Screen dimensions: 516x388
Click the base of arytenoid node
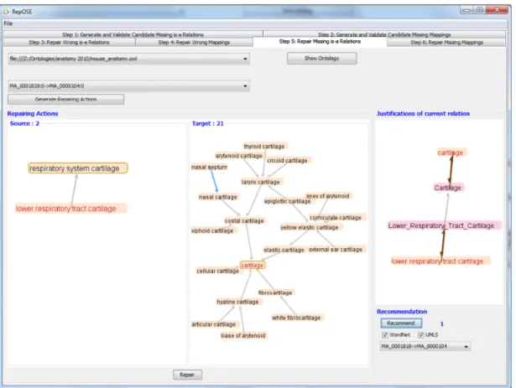coord(243,335)
